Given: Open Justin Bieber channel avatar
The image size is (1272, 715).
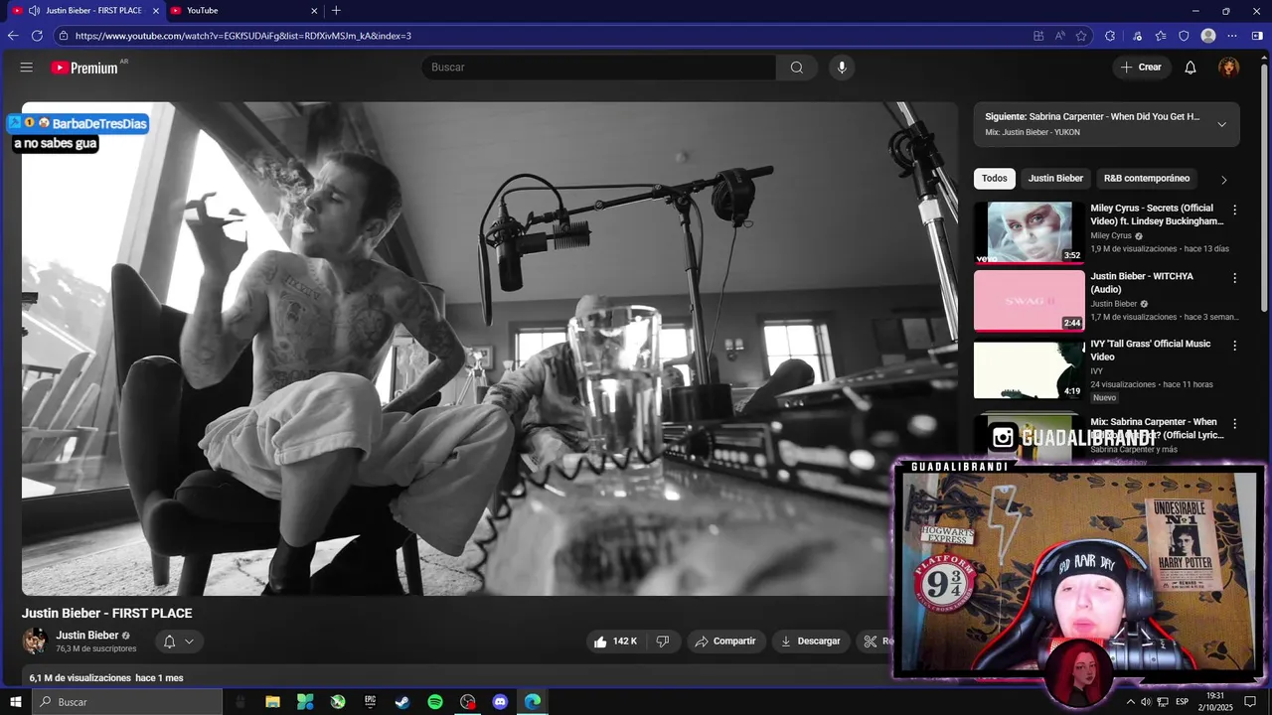Looking at the screenshot, I should point(35,642).
